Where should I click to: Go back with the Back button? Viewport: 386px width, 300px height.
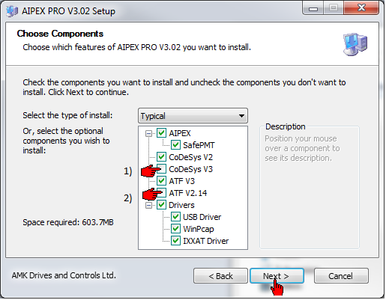[220, 276]
